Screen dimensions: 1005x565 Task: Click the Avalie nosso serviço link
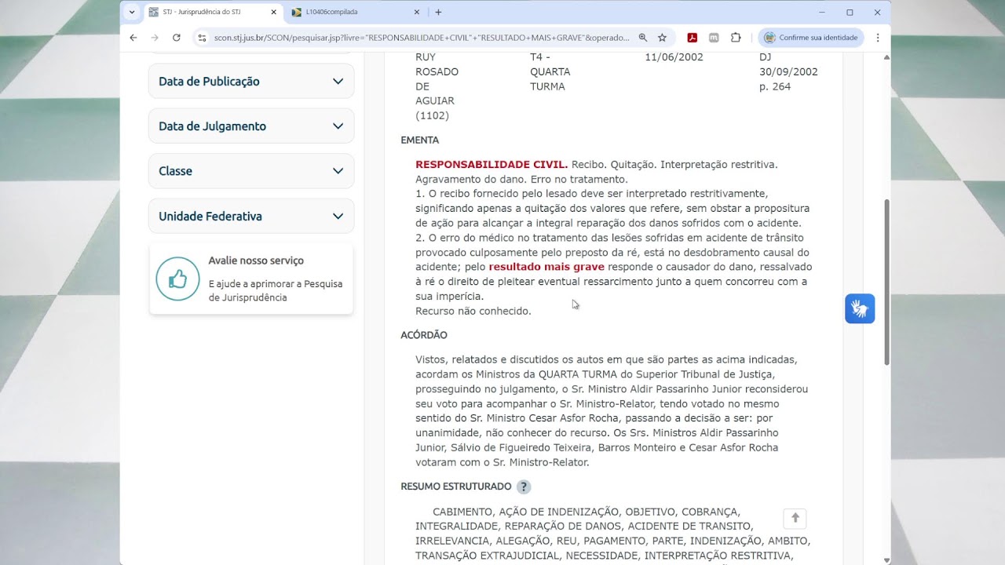[x=256, y=261]
